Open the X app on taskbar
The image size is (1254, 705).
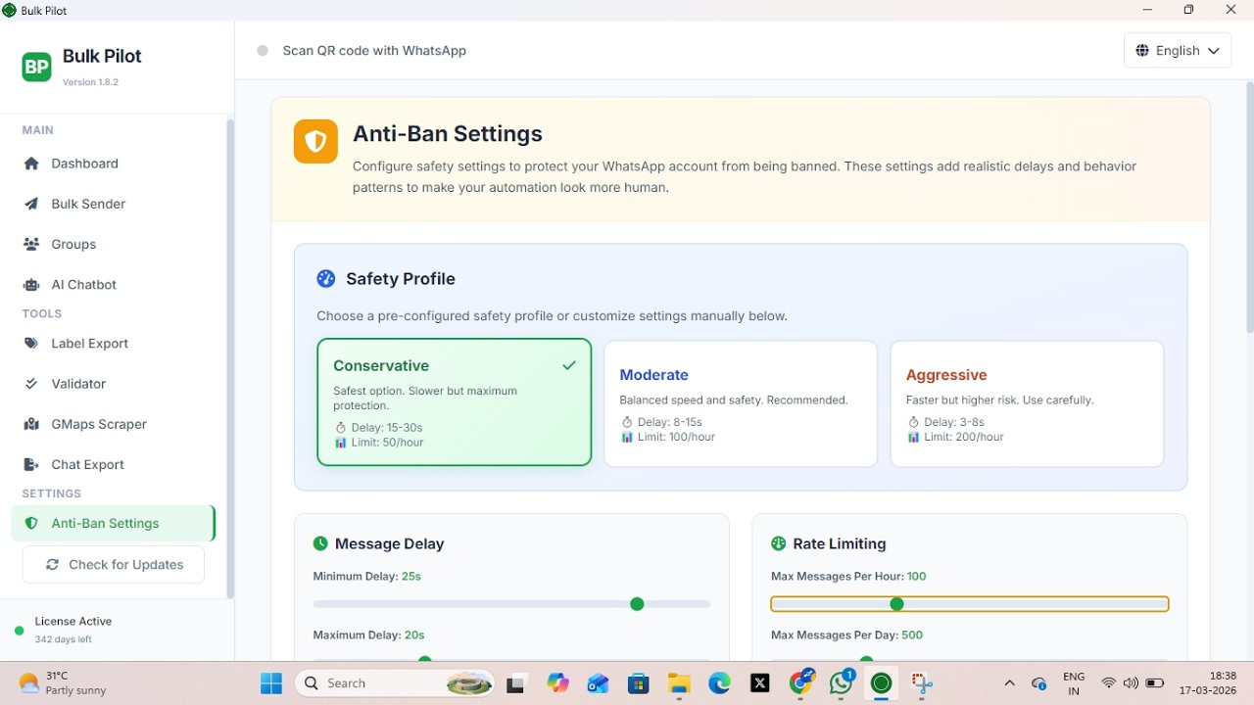760,683
